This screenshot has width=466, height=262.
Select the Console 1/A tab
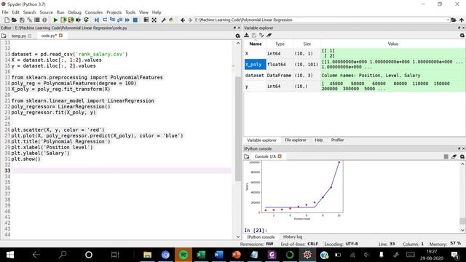265,156
